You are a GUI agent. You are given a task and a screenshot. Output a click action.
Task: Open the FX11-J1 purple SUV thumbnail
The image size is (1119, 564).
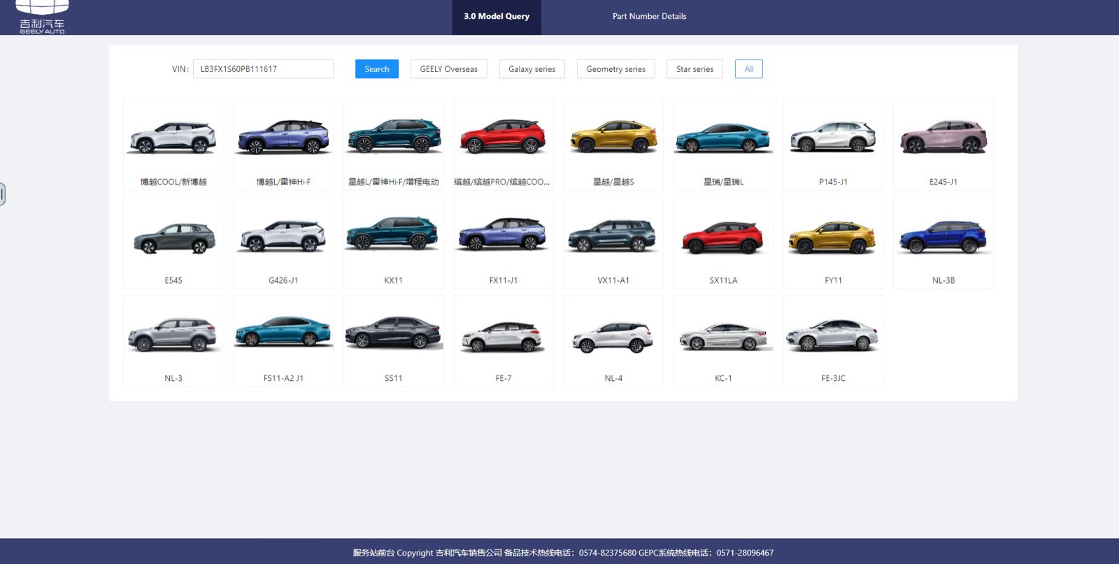pos(504,243)
